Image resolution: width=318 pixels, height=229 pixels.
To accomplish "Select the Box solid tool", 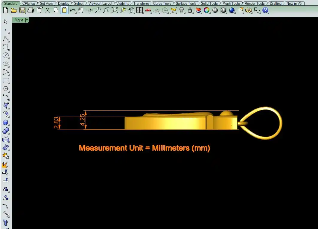I will pyautogui.click(x=5, y=123).
